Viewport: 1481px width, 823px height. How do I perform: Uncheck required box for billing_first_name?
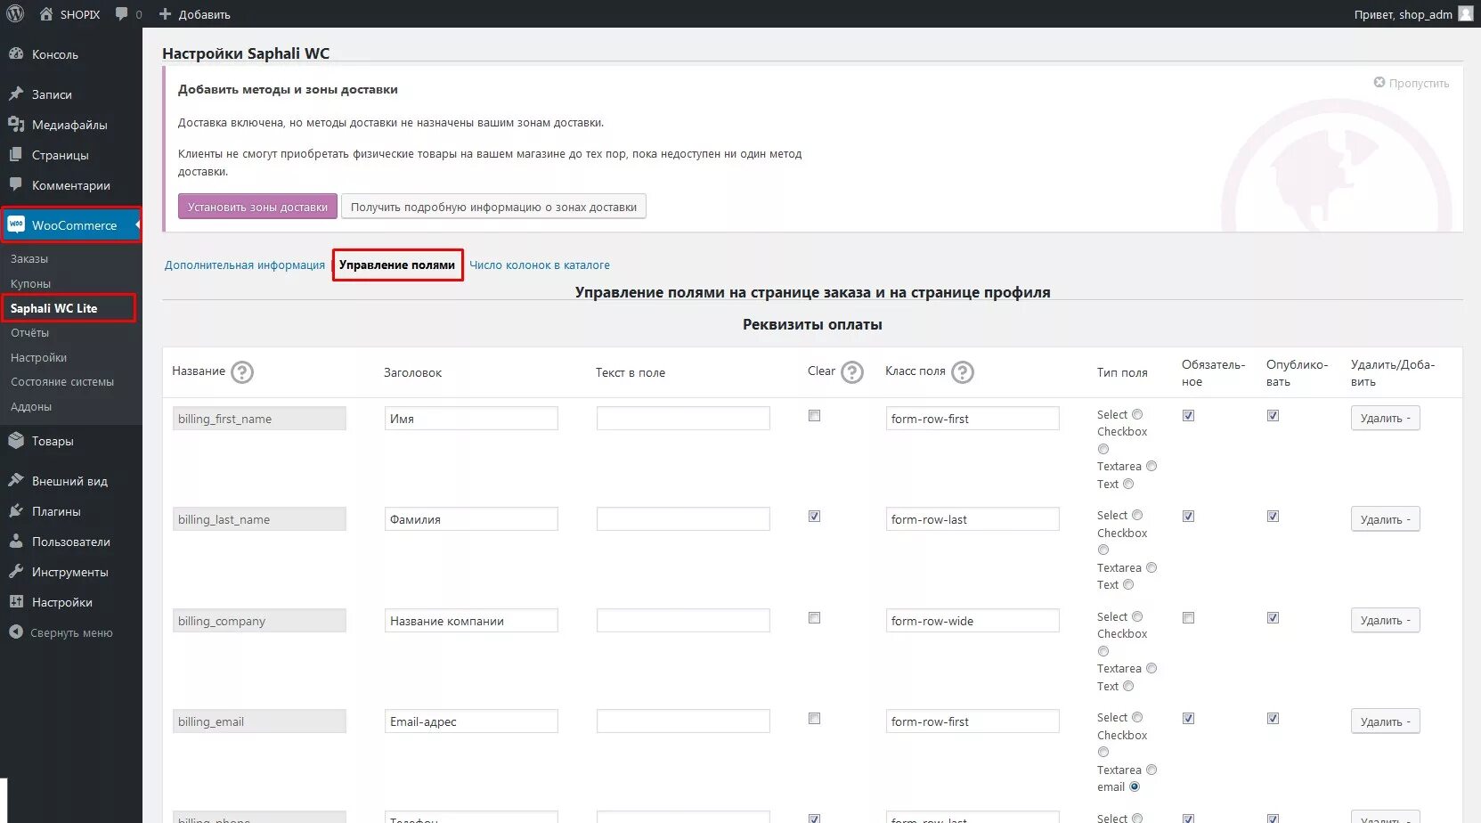pyautogui.click(x=1188, y=415)
